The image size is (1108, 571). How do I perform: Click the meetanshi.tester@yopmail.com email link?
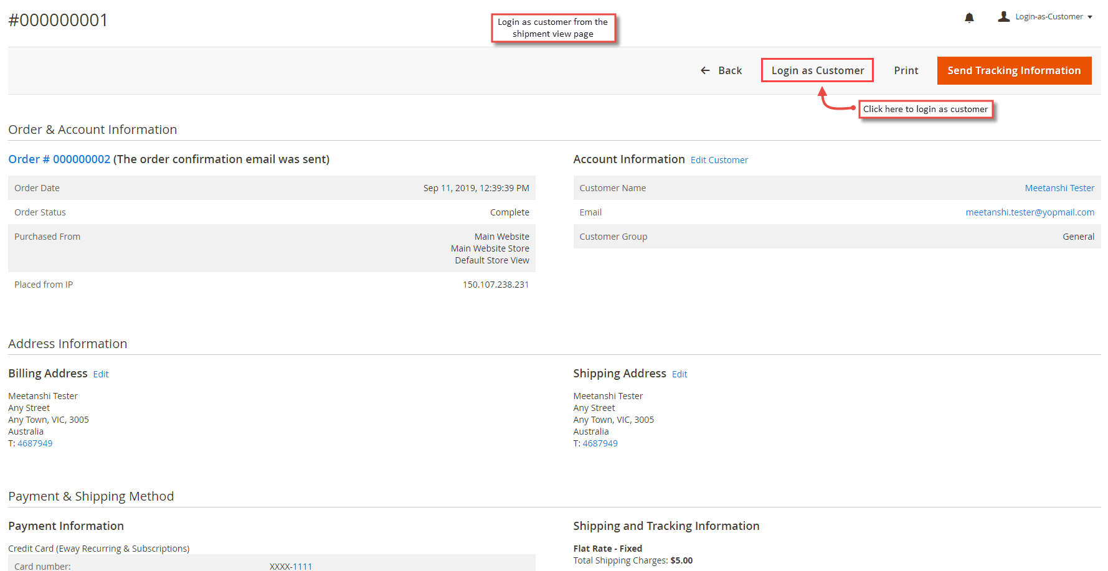pos(1030,212)
